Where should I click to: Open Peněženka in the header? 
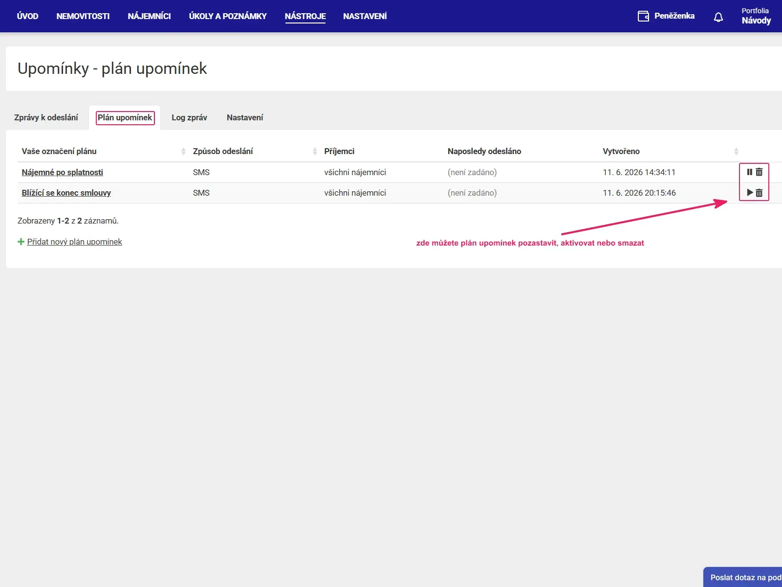(674, 16)
